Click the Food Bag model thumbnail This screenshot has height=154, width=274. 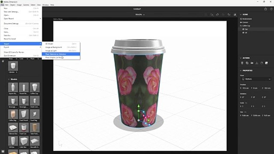[x=35, y=114]
